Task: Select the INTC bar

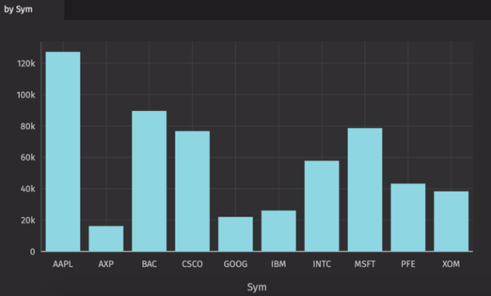Action: [x=322, y=206]
